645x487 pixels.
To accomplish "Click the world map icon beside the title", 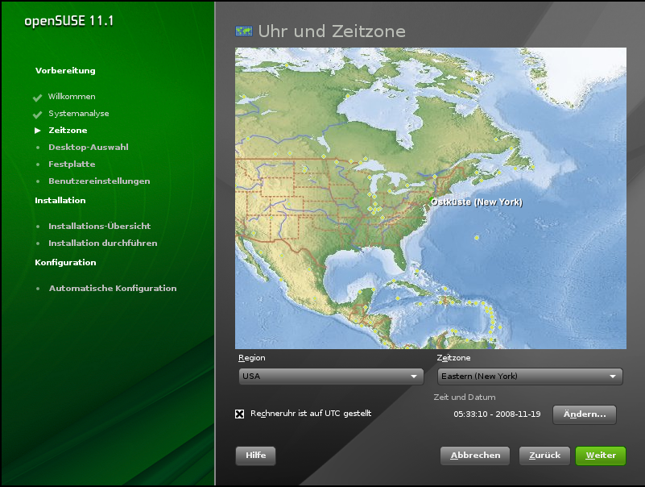I will [243, 31].
